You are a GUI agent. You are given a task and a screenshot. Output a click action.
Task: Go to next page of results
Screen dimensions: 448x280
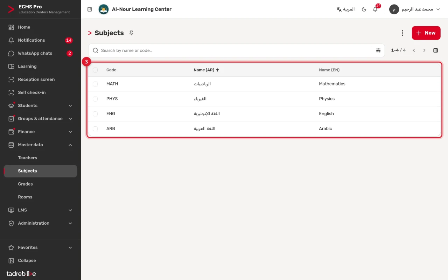[424, 50]
